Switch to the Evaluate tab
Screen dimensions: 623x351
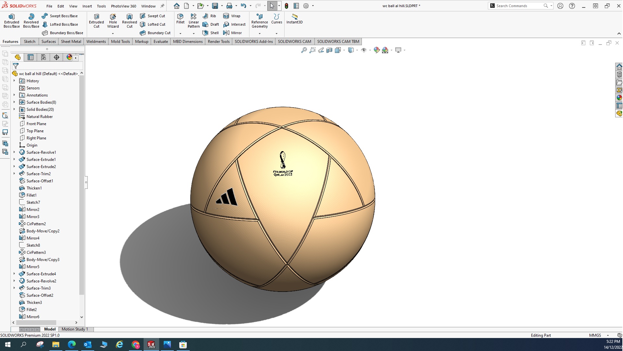pyautogui.click(x=161, y=41)
